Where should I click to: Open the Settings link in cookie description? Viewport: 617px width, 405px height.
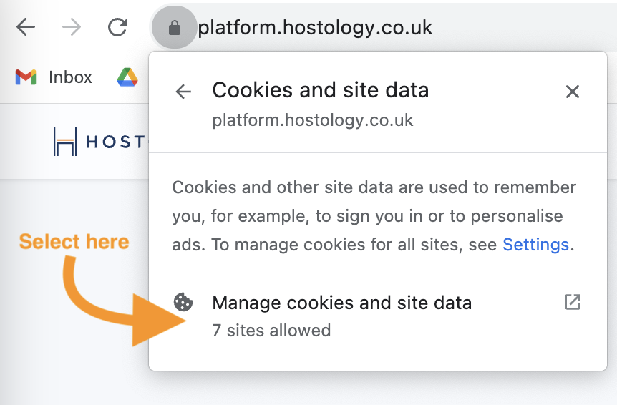click(x=535, y=245)
